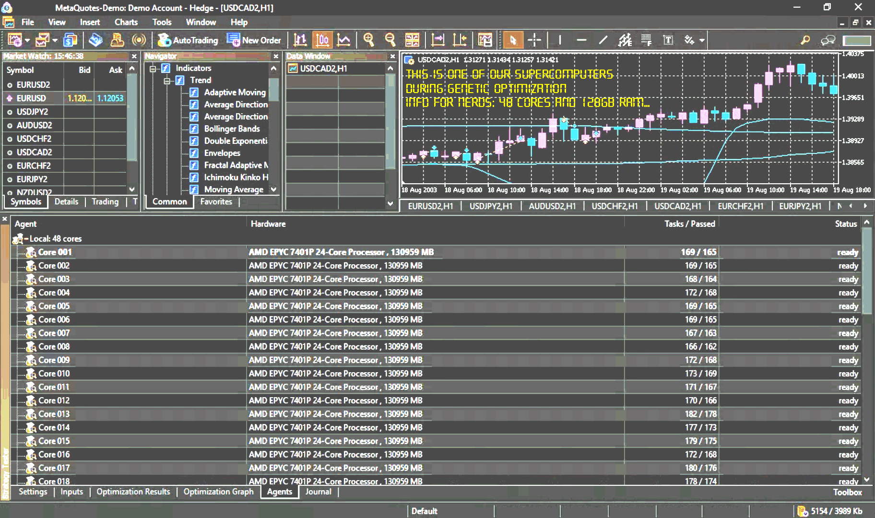
Task: Switch to the Details tab in Market Watch
Action: pyautogui.click(x=66, y=202)
